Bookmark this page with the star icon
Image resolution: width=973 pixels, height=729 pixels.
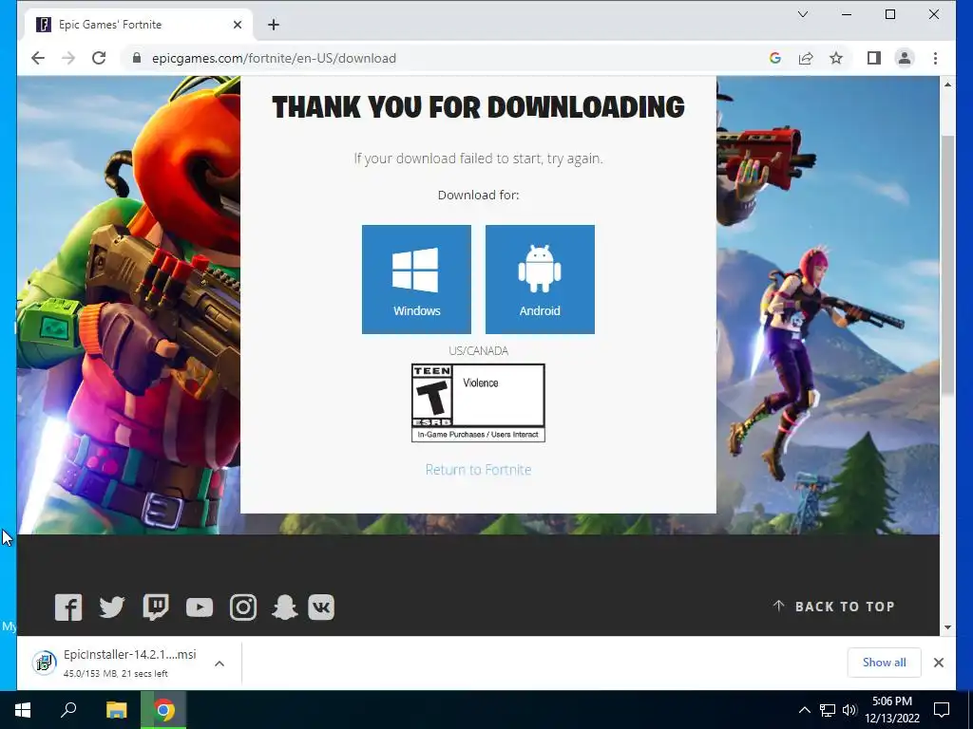click(x=836, y=58)
